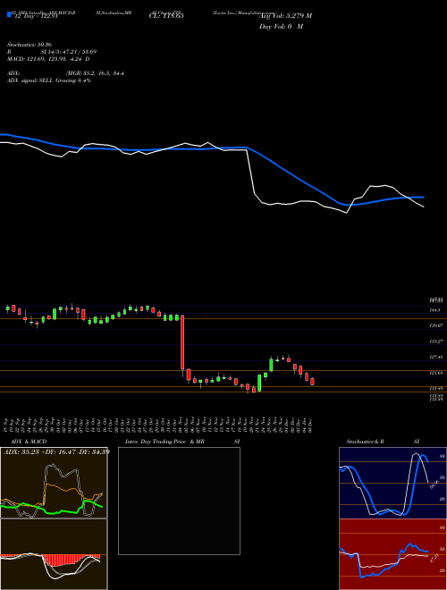Click the 127.45 price axis label

pos(435,357)
